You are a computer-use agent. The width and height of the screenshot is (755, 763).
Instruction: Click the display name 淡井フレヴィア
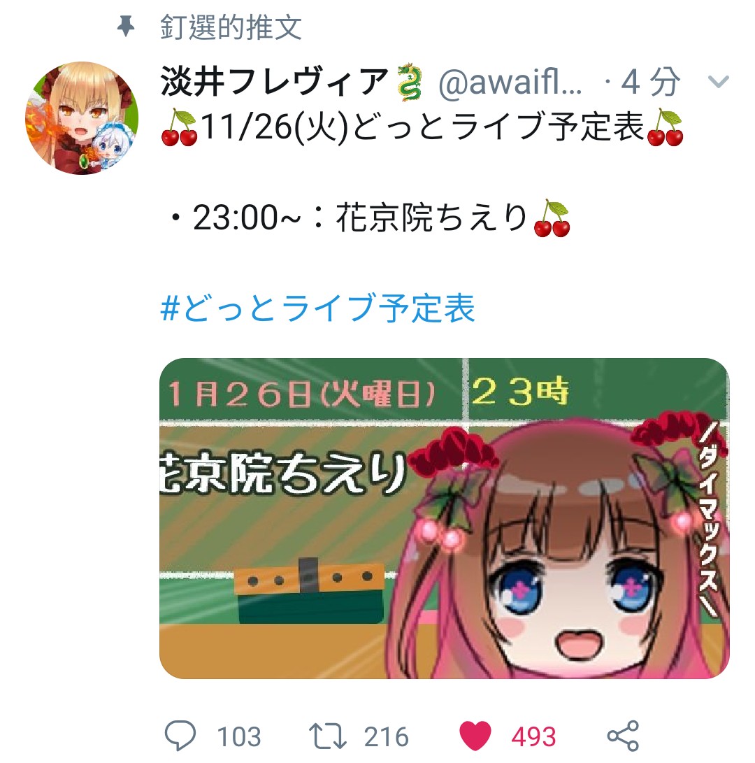point(275,81)
